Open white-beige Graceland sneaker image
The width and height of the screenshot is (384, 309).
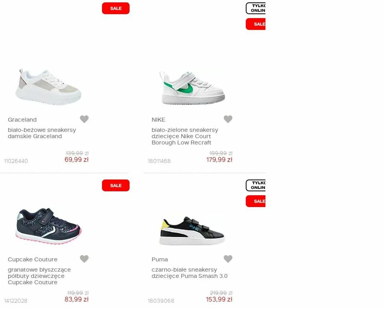pos(49,87)
